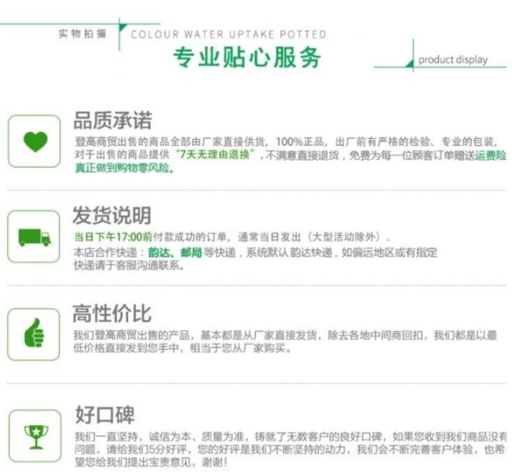This screenshot has height=476, width=512.
Task: Click the 发货说明 heading
Action: click(111, 216)
